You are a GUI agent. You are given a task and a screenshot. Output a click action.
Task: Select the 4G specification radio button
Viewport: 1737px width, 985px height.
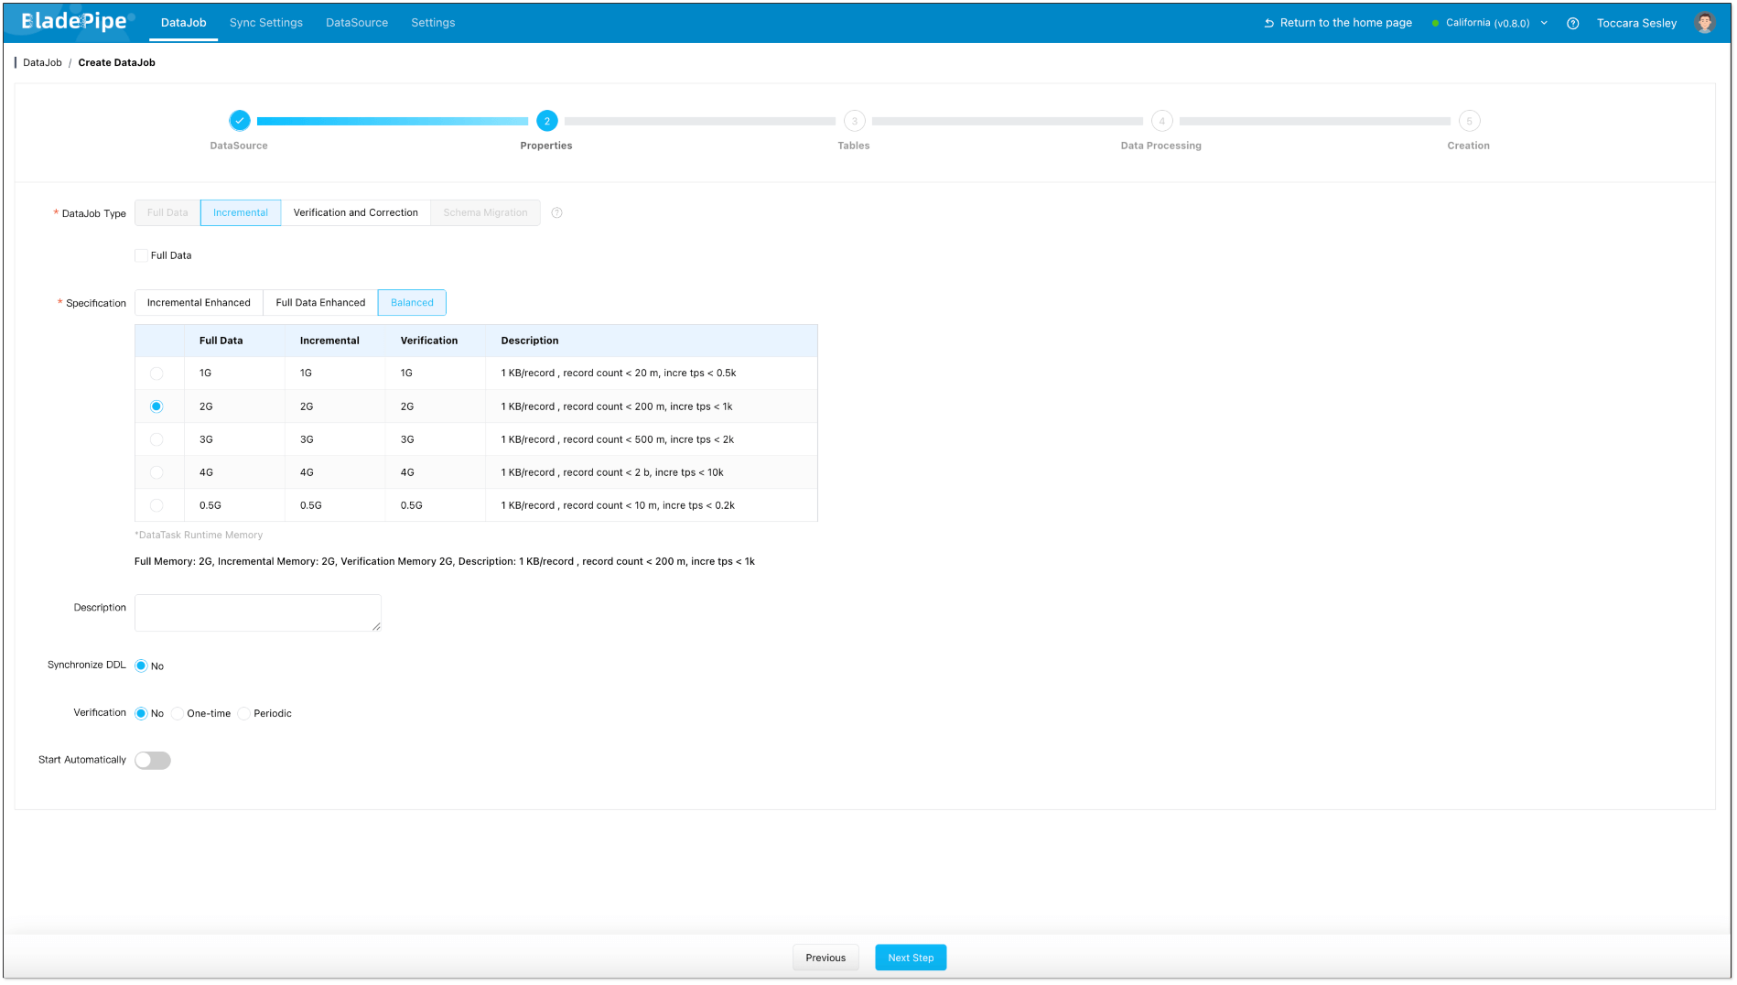[156, 473]
